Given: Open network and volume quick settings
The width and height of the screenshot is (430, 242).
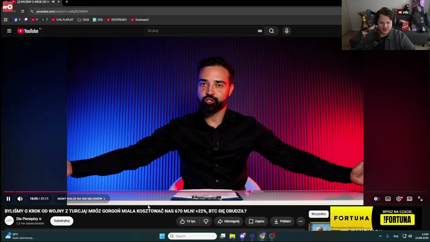Looking at the screenshot, I should pyautogui.click(x=407, y=236).
